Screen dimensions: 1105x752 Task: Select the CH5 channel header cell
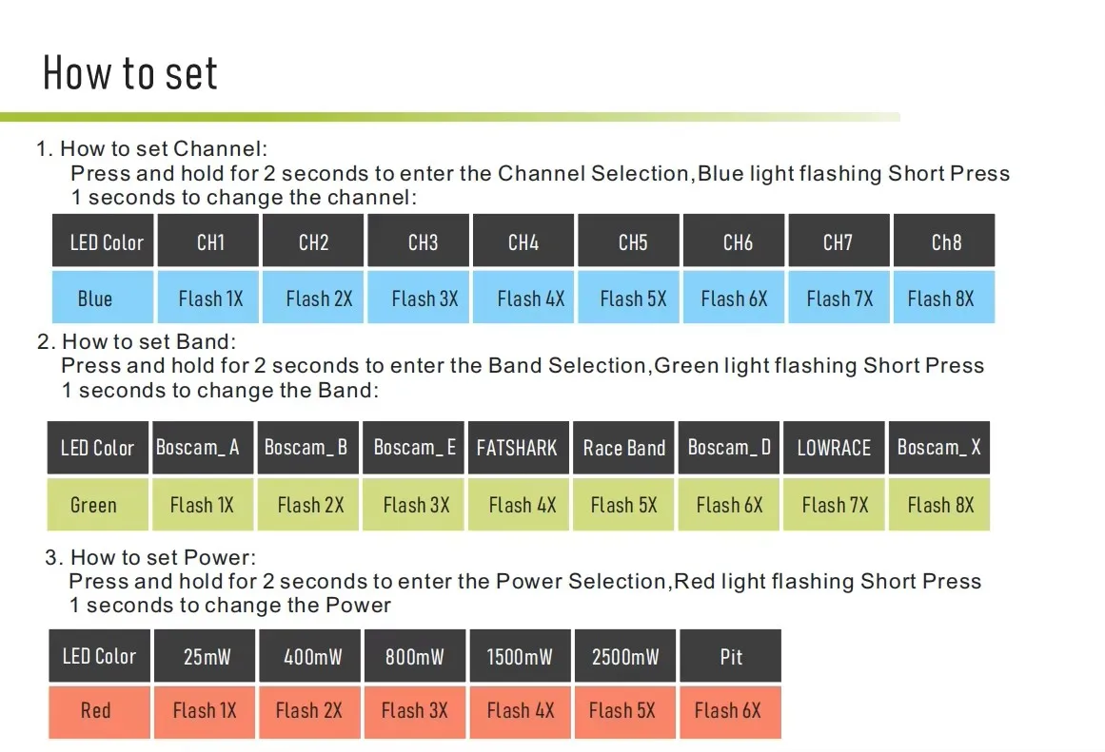point(628,241)
